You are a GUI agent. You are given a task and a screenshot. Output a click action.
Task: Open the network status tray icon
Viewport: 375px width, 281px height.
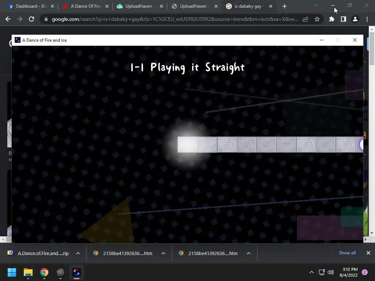(322, 272)
